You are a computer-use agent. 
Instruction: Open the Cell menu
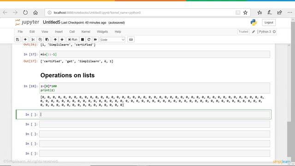pos(72,32)
